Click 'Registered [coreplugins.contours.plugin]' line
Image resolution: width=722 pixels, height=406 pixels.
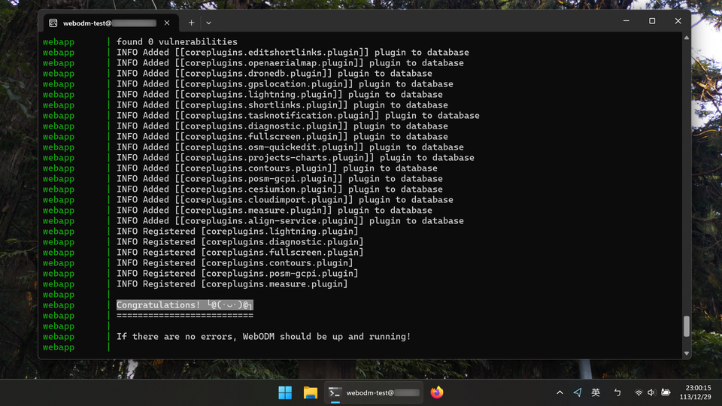[235, 263]
